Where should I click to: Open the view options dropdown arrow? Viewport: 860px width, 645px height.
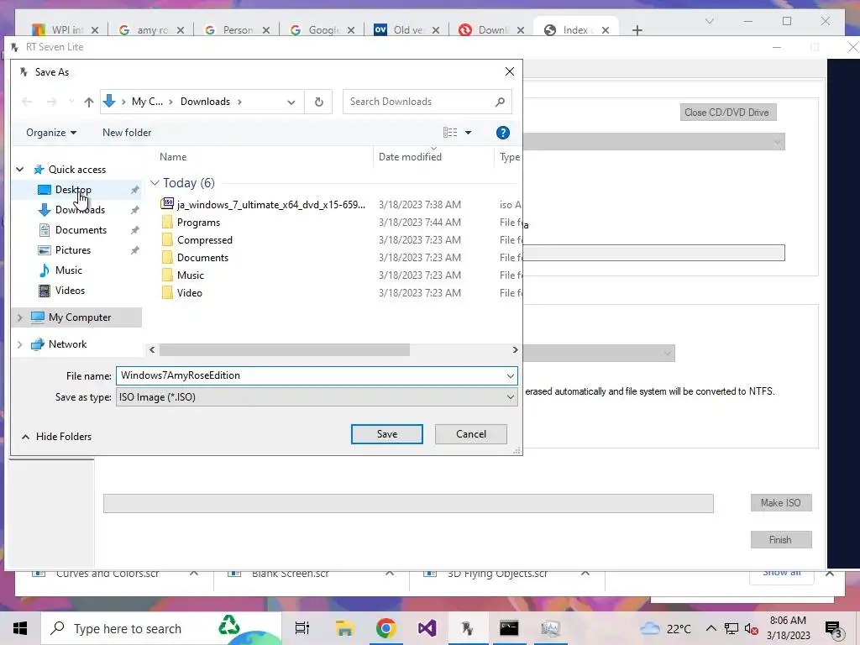tap(468, 133)
